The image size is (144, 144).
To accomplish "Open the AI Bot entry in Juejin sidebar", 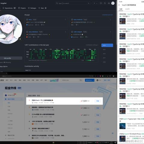I will [x=11, y=95].
